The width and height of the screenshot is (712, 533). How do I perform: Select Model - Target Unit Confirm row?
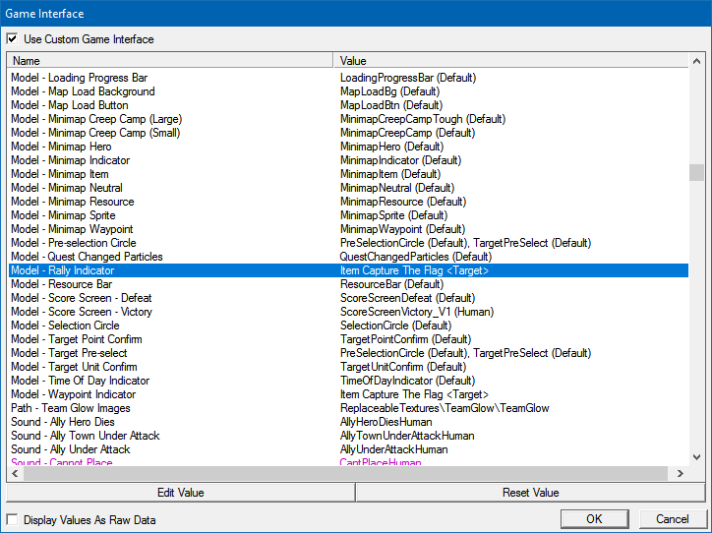click(348, 367)
